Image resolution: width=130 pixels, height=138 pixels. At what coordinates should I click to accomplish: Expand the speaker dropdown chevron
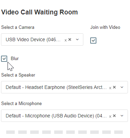[x=122, y=87]
